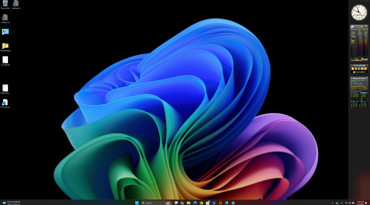Select the desktop.ini file right of Recycle Bin

coord(16,5)
